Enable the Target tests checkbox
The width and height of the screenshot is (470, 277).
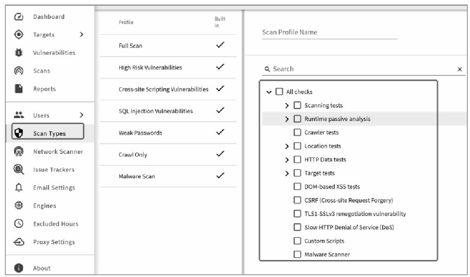pyautogui.click(x=297, y=173)
